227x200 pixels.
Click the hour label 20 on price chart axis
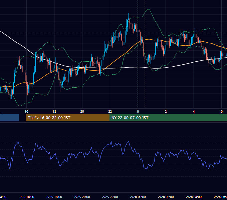[x=82, y=112]
